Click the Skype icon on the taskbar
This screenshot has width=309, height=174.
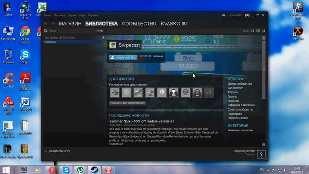(x=66, y=170)
